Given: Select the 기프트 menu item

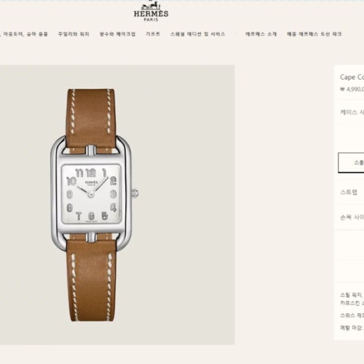Looking at the screenshot, I should [x=152, y=34].
